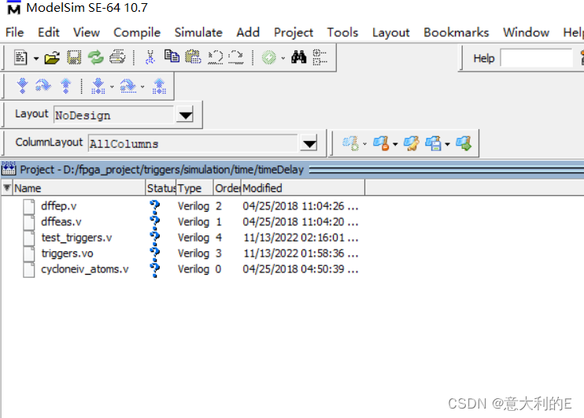Open the Tools menu
This screenshot has width=584, height=418.
click(x=342, y=32)
